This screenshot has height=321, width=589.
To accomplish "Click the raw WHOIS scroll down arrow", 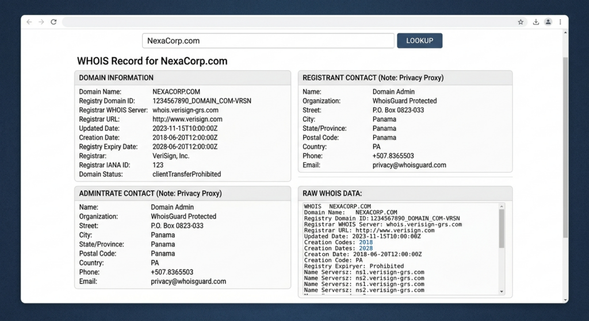I will (502, 291).
